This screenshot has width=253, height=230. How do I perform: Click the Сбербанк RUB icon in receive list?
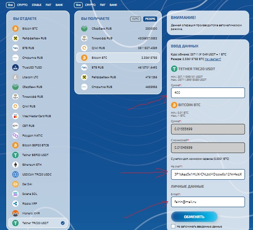coord(84,29)
